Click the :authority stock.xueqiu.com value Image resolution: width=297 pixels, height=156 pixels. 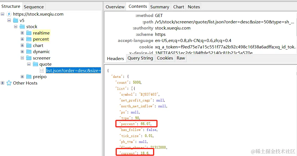click(x=172, y=28)
